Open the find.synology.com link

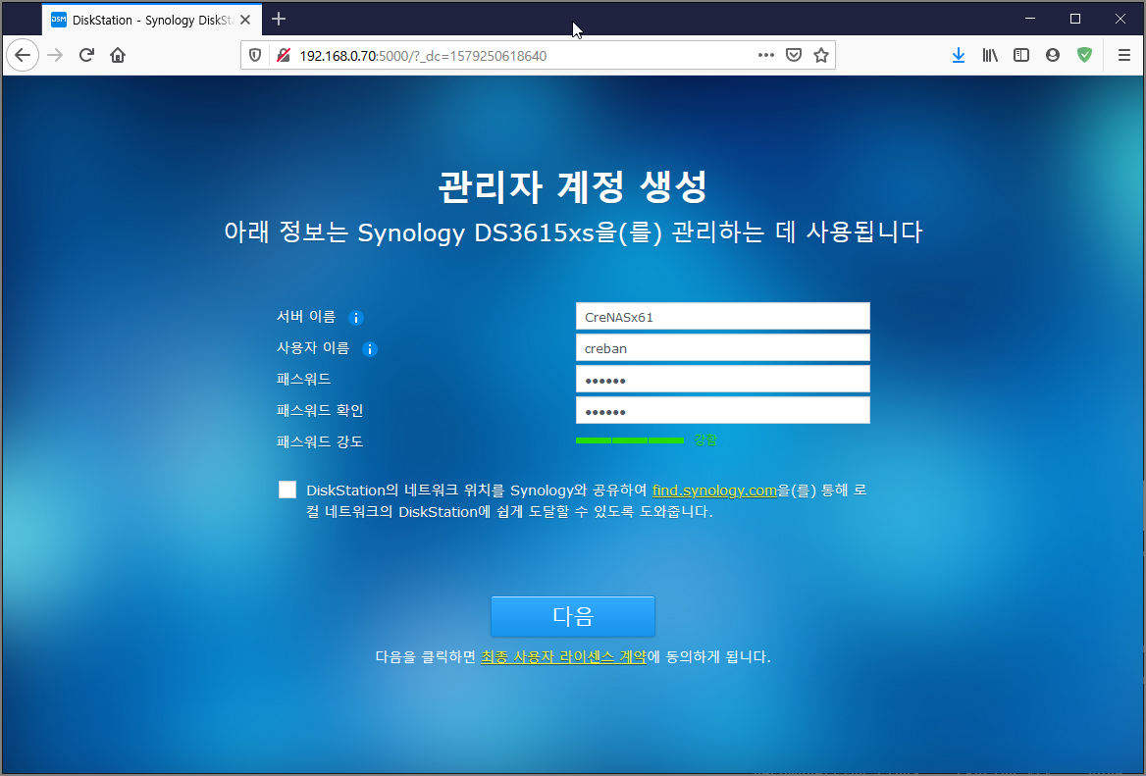(x=714, y=491)
